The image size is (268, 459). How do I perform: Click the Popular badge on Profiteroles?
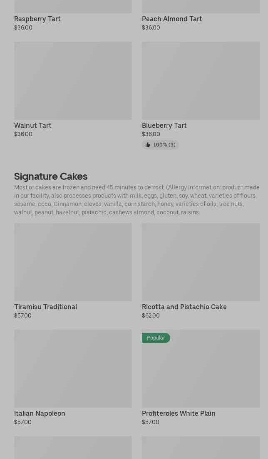click(x=156, y=338)
